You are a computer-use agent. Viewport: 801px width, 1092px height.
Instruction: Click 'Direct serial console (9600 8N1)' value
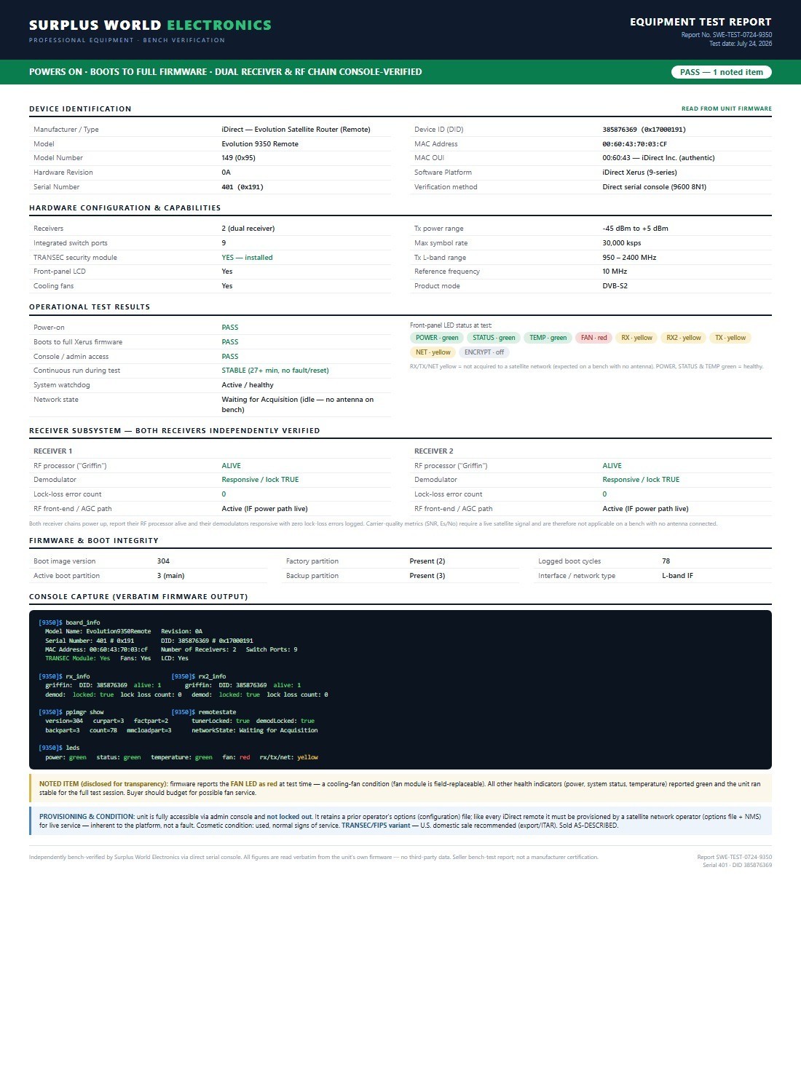pos(654,187)
